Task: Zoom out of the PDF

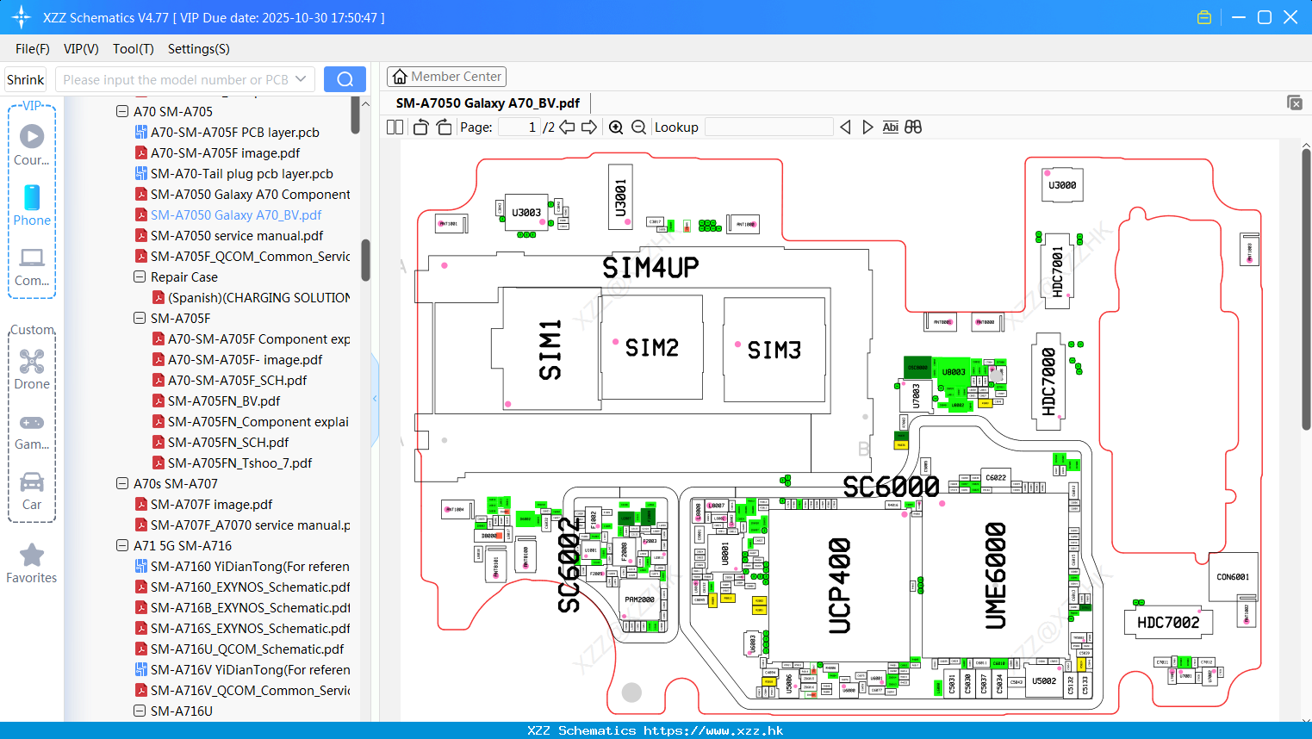Action: point(638,127)
